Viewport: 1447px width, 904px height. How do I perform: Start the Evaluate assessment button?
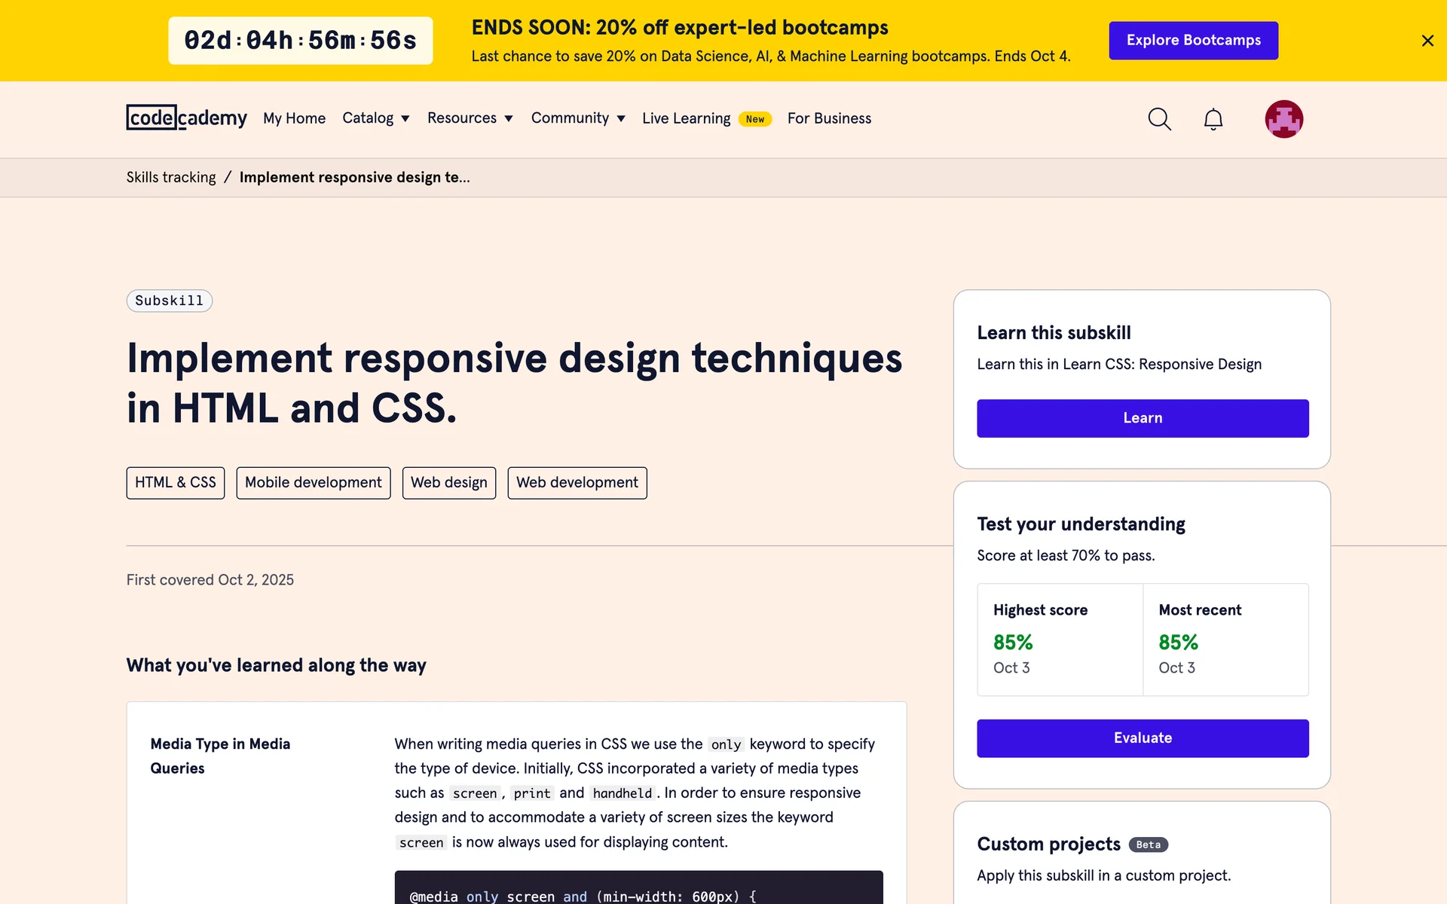click(x=1142, y=738)
